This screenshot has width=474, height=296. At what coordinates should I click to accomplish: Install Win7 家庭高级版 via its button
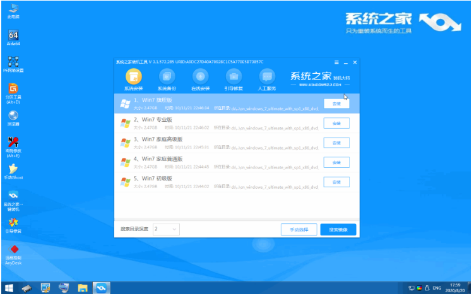pos(336,143)
